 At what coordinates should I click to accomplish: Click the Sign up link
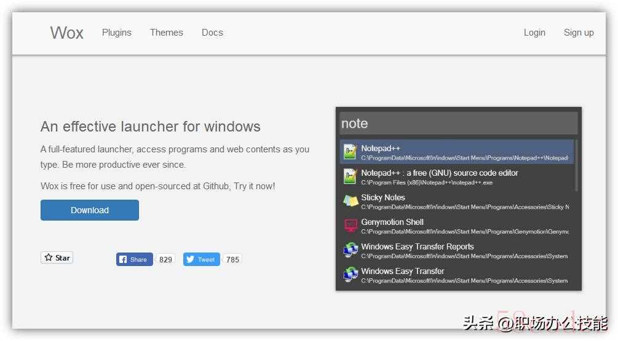(579, 33)
